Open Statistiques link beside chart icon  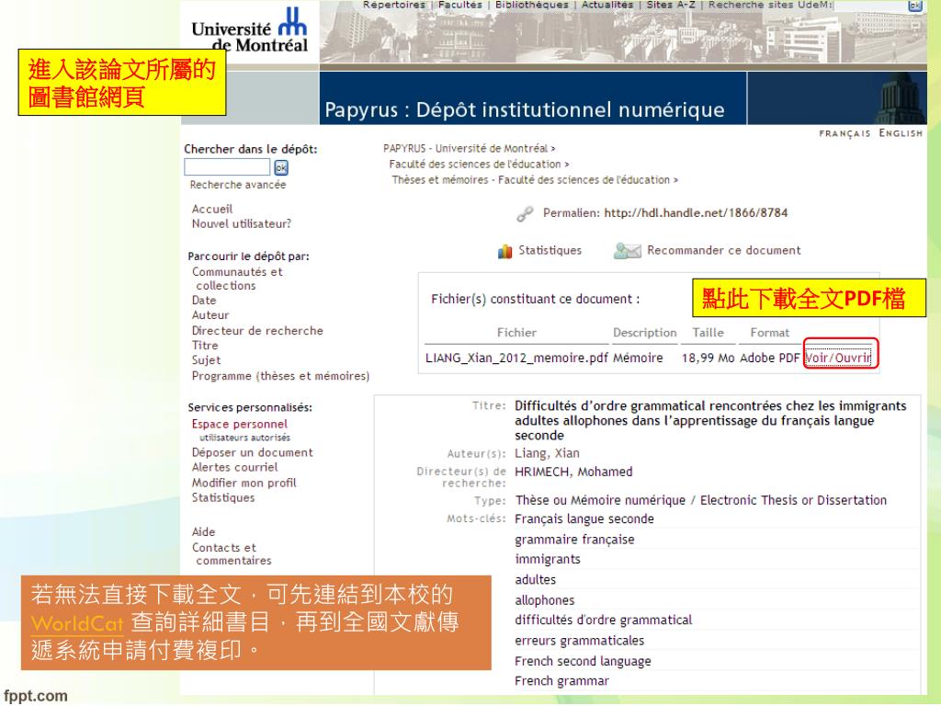(x=550, y=250)
